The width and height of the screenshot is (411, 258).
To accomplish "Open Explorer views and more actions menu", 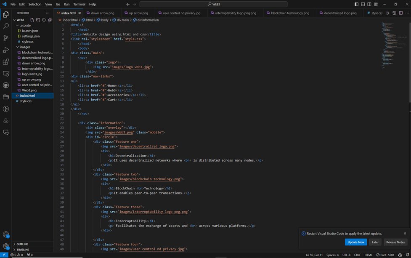I will click(x=48, y=13).
